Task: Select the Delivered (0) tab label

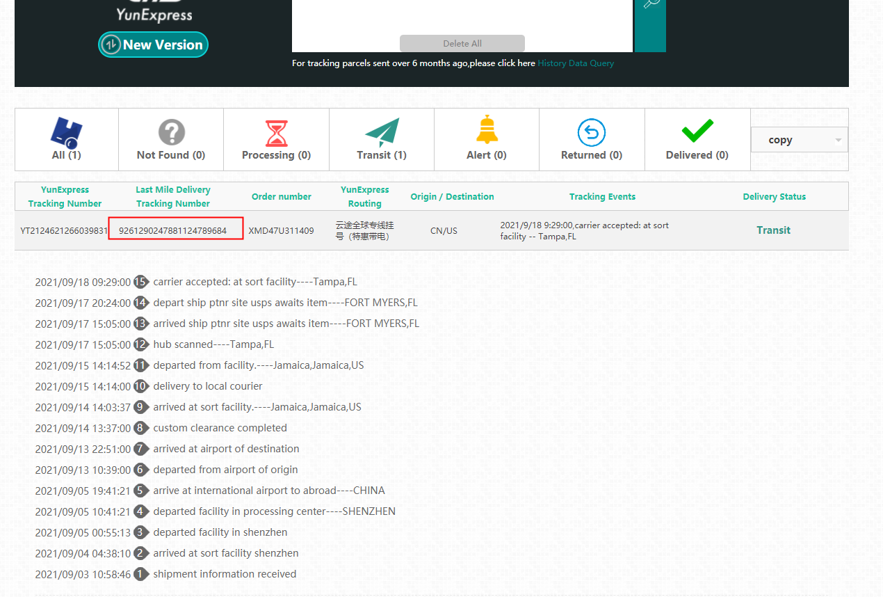Action: click(x=697, y=155)
